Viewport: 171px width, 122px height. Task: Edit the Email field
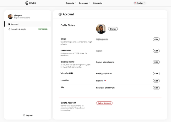point(156,39)
